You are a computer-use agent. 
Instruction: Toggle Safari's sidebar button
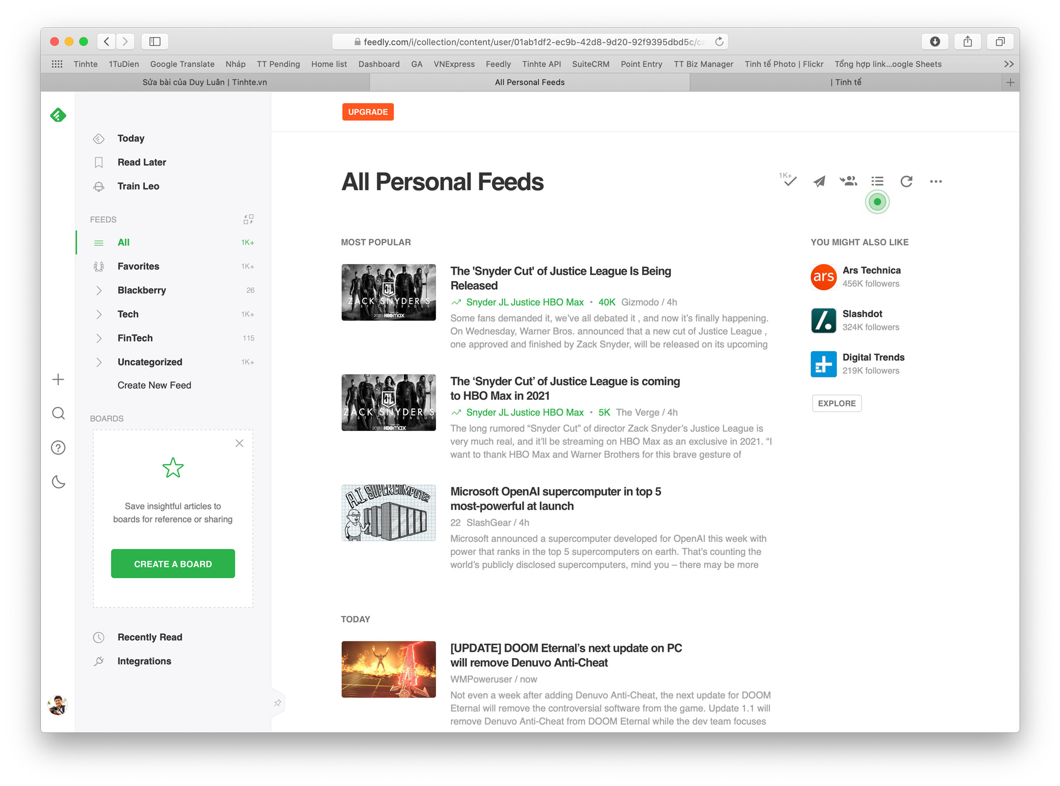155,41
